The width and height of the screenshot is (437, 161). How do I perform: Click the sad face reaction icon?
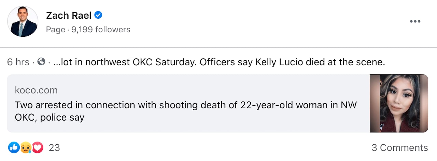point(26,147)
